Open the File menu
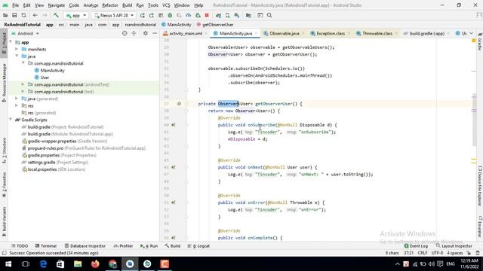 [x=15, y=5]
